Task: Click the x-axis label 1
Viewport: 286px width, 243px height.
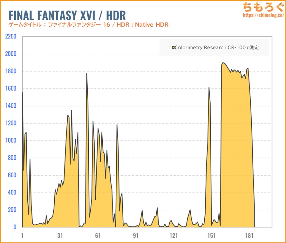Action: [22, 235]
